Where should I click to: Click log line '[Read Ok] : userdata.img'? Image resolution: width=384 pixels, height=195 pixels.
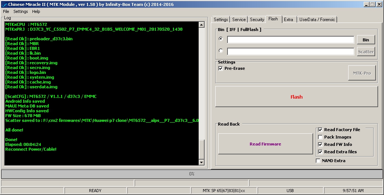31,87
